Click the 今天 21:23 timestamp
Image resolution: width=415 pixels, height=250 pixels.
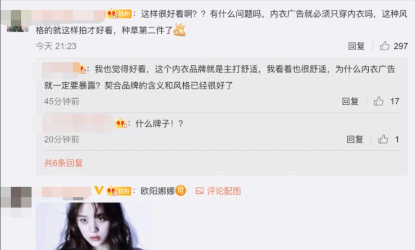pos(56,46)
